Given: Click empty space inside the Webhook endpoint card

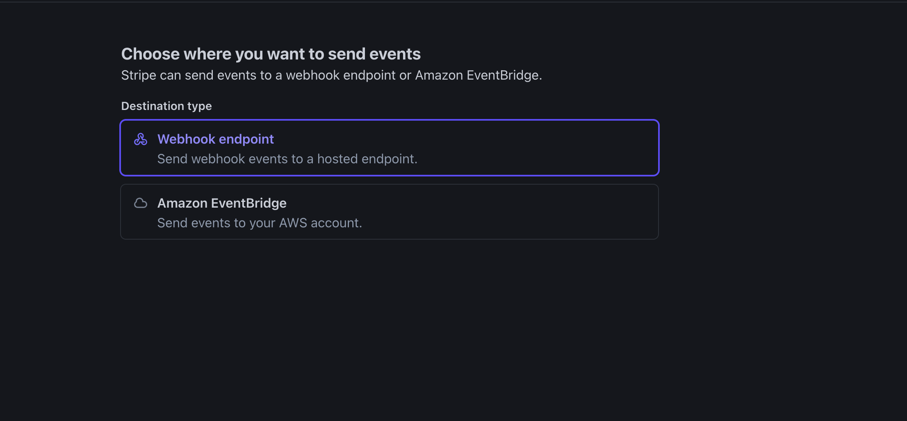Looking at the screenshot, I should coord(533,148).
